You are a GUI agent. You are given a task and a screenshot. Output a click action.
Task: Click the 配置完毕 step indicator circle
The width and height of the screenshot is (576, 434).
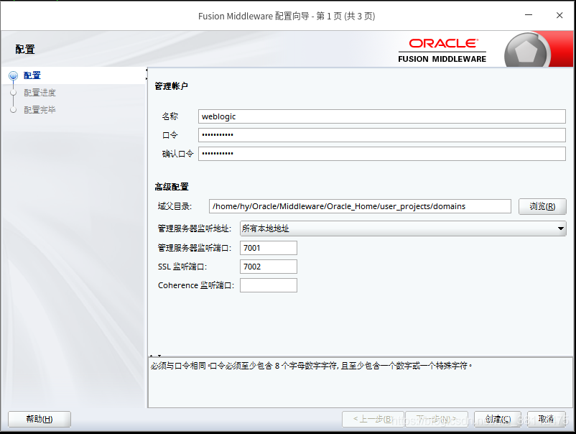(x=13, y=109)
